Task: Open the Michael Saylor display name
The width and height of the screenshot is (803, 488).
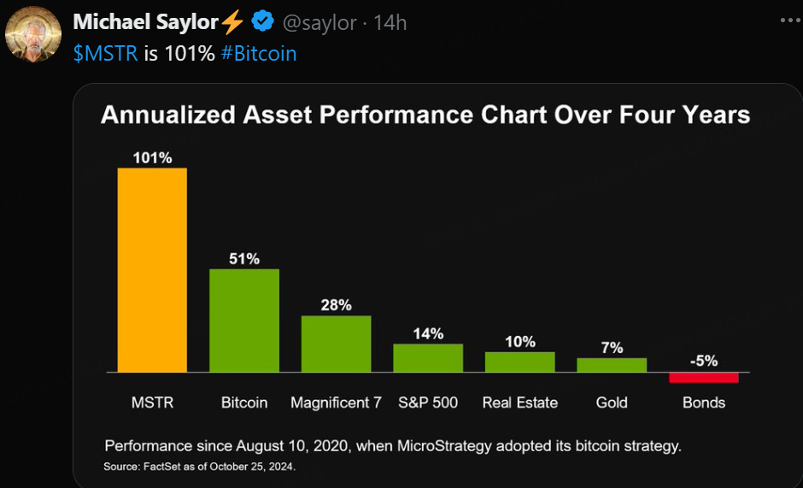Action: 146,22
